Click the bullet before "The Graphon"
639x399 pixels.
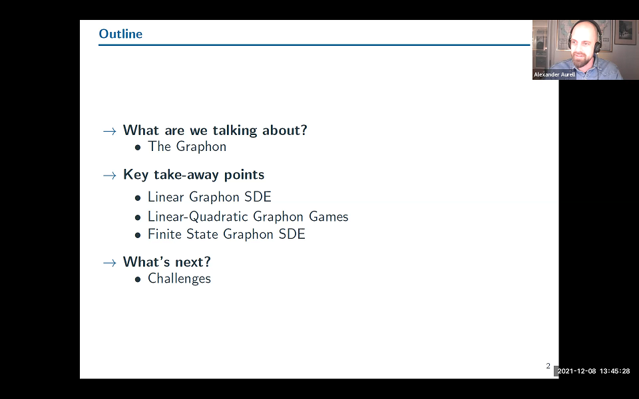138,147
